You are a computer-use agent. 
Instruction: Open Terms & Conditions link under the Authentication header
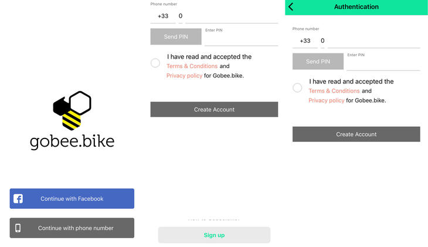pos(334,91)
